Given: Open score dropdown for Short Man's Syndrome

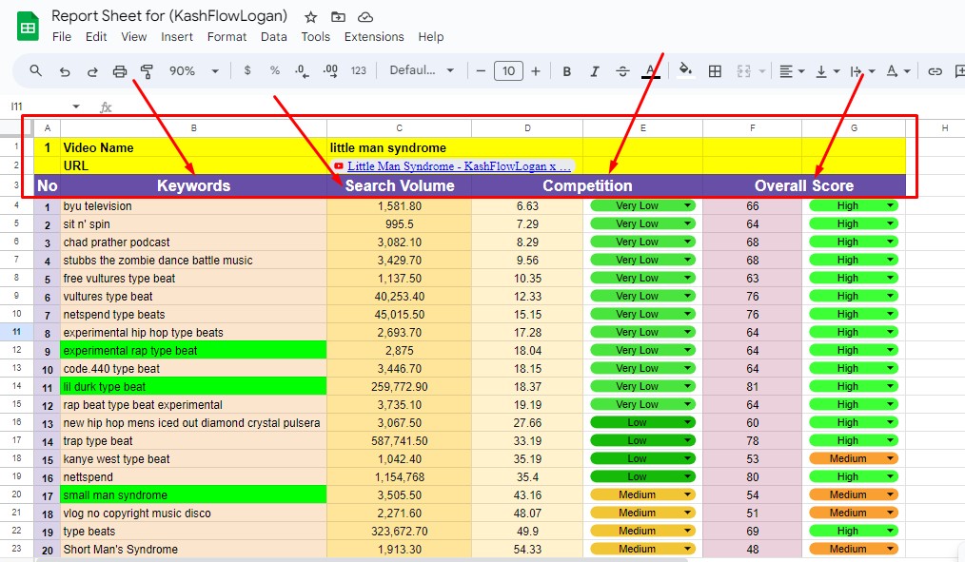Looking at the screenshot, I should click(x=853, y=549).
